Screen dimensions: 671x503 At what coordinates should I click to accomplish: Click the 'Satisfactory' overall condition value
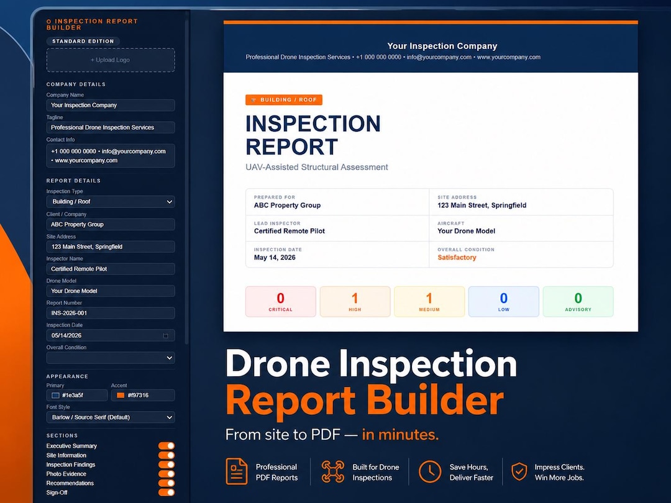coord(457,258)
